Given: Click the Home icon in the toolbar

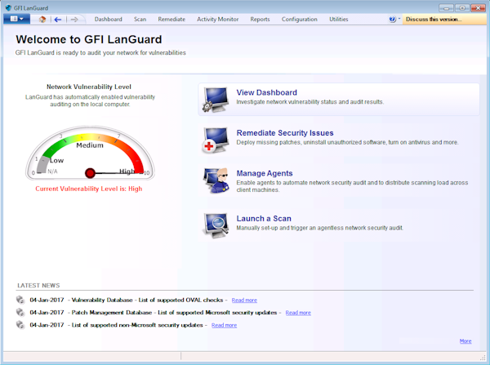Looking at the screenshot, I should [x=42, y=20].
